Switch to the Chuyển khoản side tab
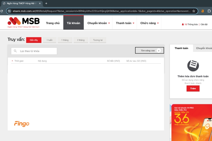Image resolution: width=212 pixels, height=141 pixels. click(x=203, y=48)
